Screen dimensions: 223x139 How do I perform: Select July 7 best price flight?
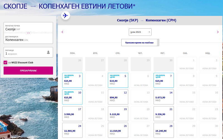pos(164,80)
